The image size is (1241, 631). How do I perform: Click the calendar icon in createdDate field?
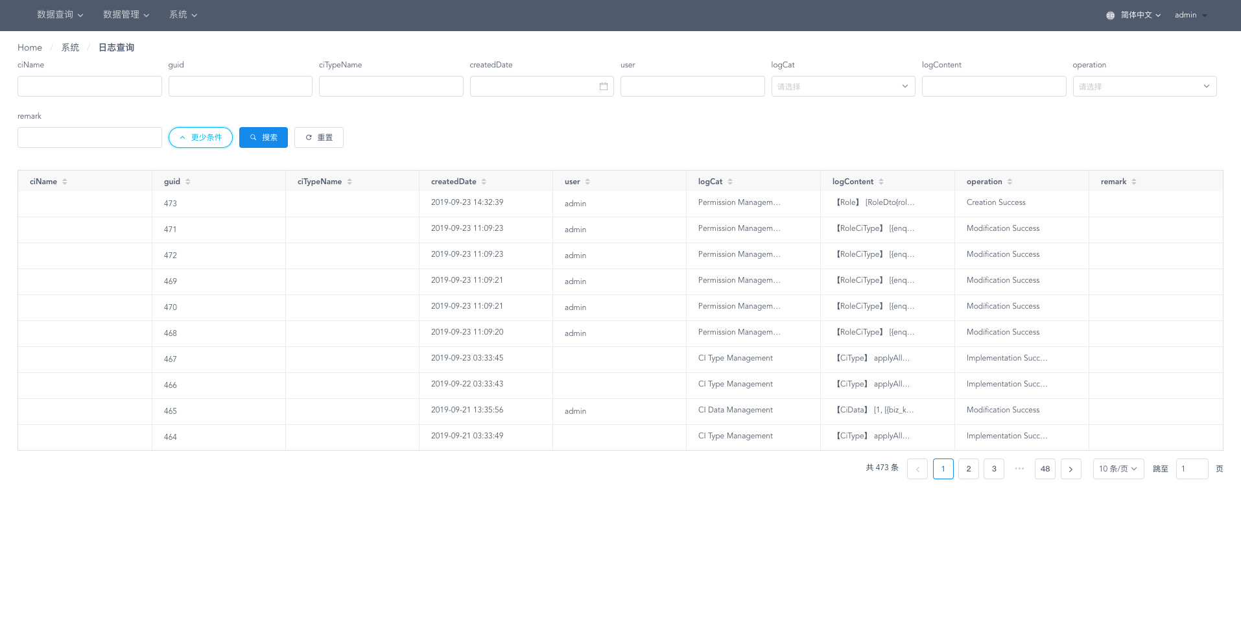(603, 86)
